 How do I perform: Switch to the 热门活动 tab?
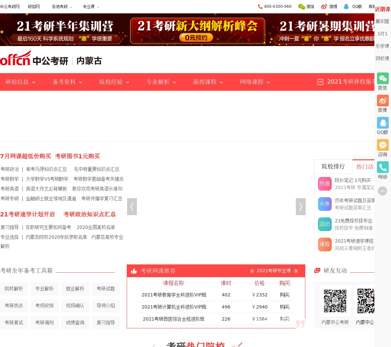pyautogui.click(x=364, y=167)
